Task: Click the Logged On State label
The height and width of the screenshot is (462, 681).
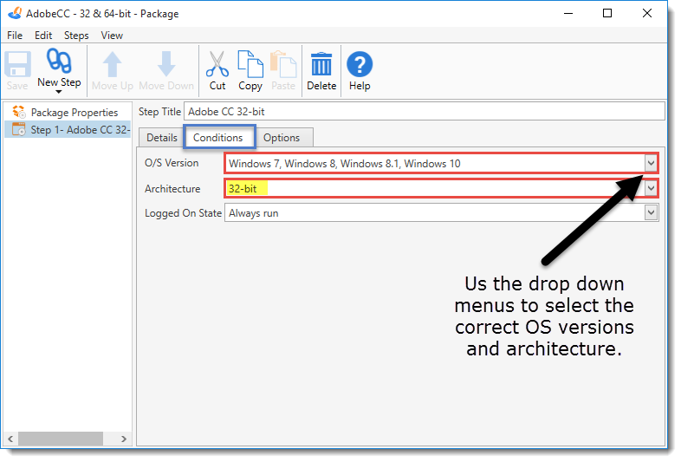Action: pyautogui.click(x=183, y=213)
